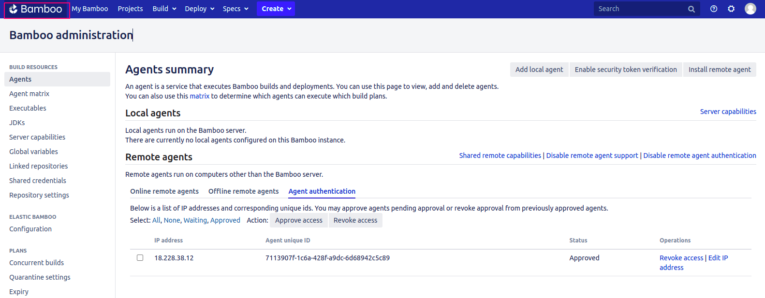Click Disable remote agent support
The height and width of the screenshot is (298, 765).
592,156
